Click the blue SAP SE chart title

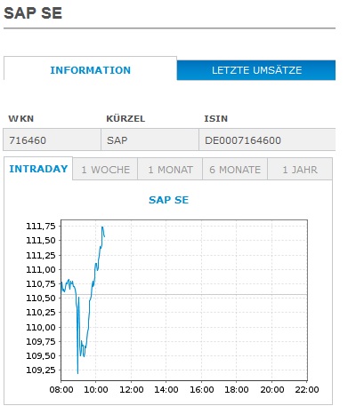pyautogui.click(x=168, y=200)
